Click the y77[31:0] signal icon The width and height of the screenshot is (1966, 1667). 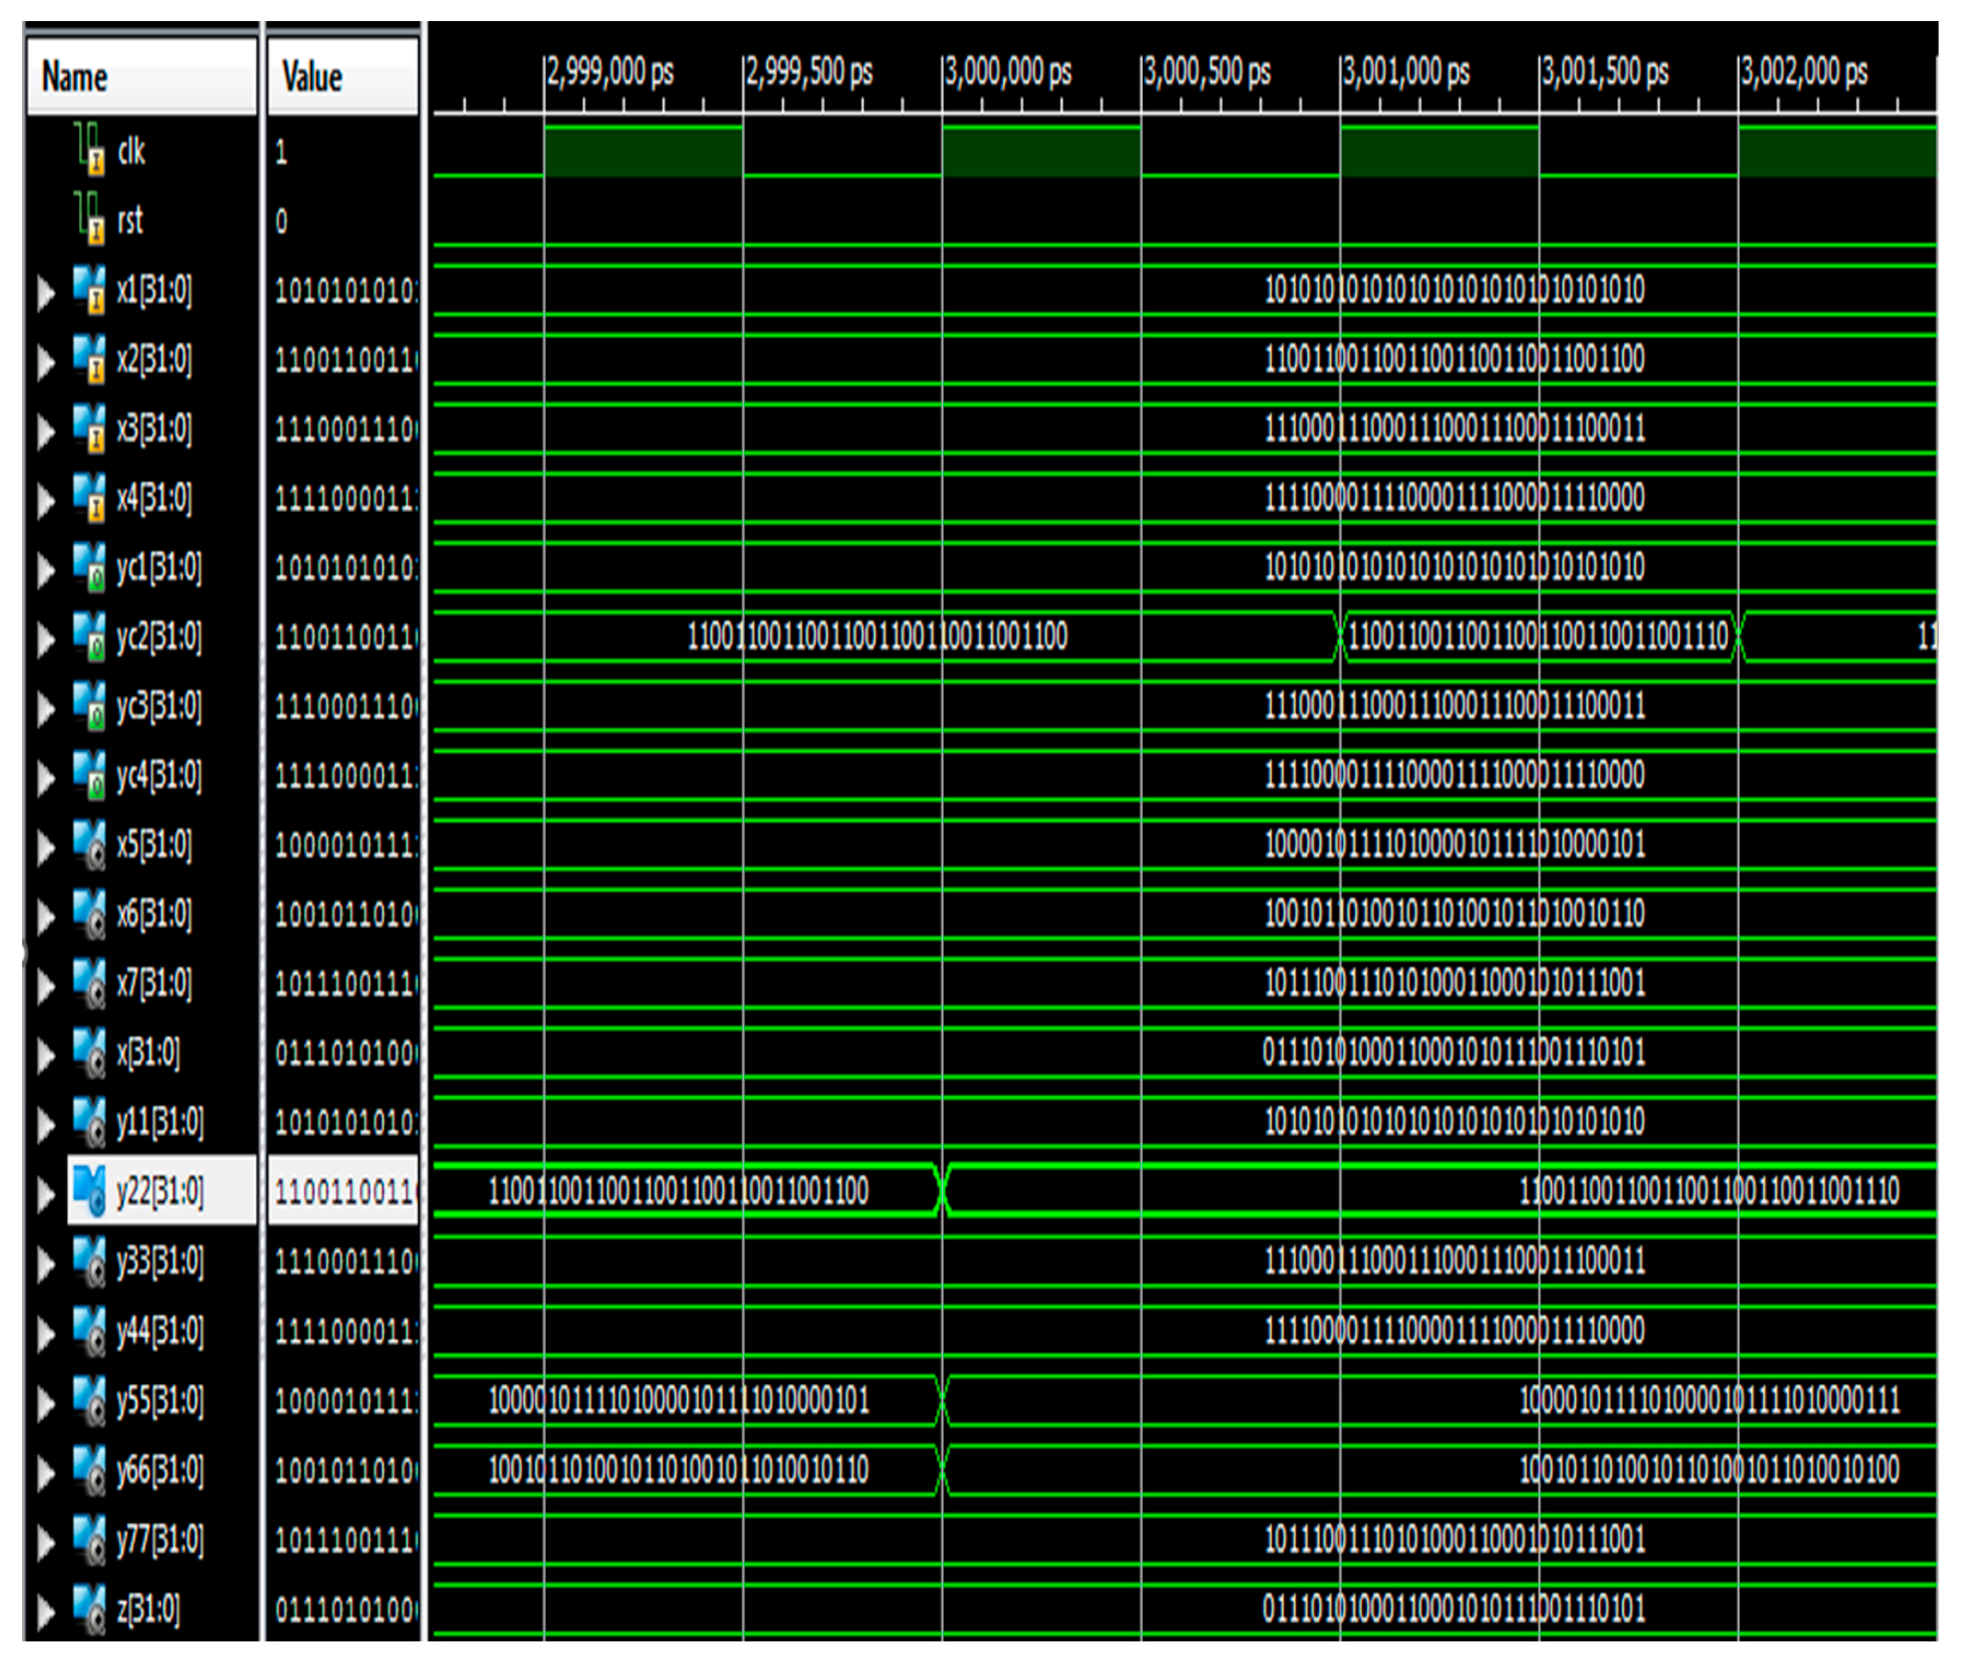tap(90, 1537)
